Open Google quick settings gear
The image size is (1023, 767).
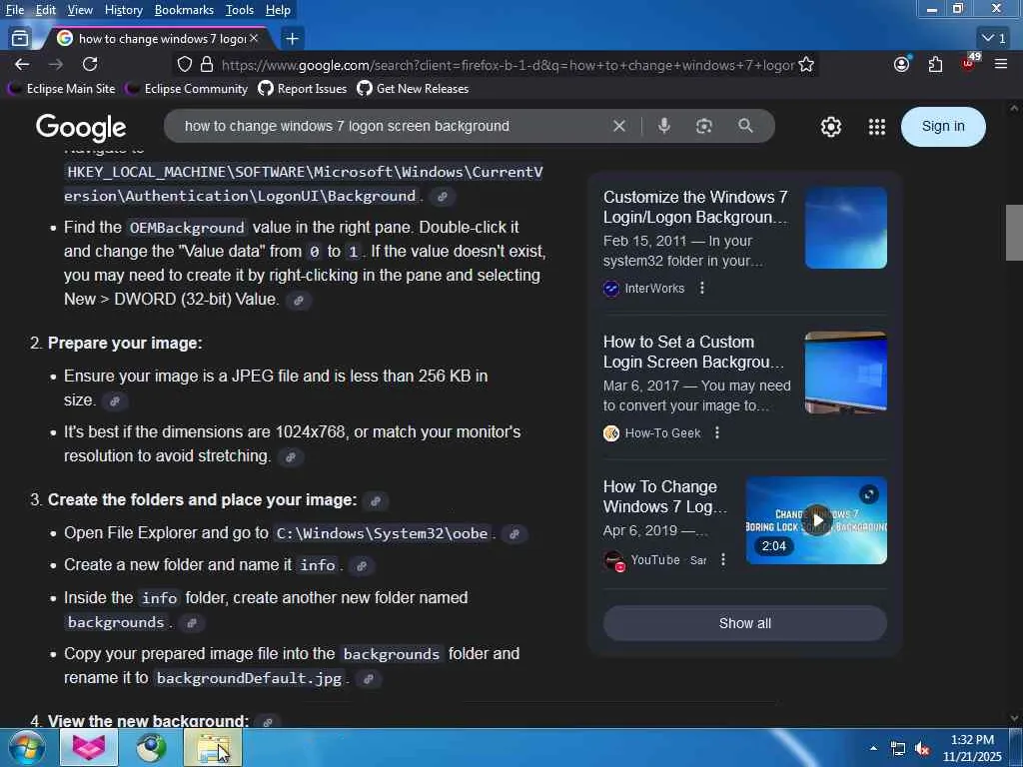(830, 127)
